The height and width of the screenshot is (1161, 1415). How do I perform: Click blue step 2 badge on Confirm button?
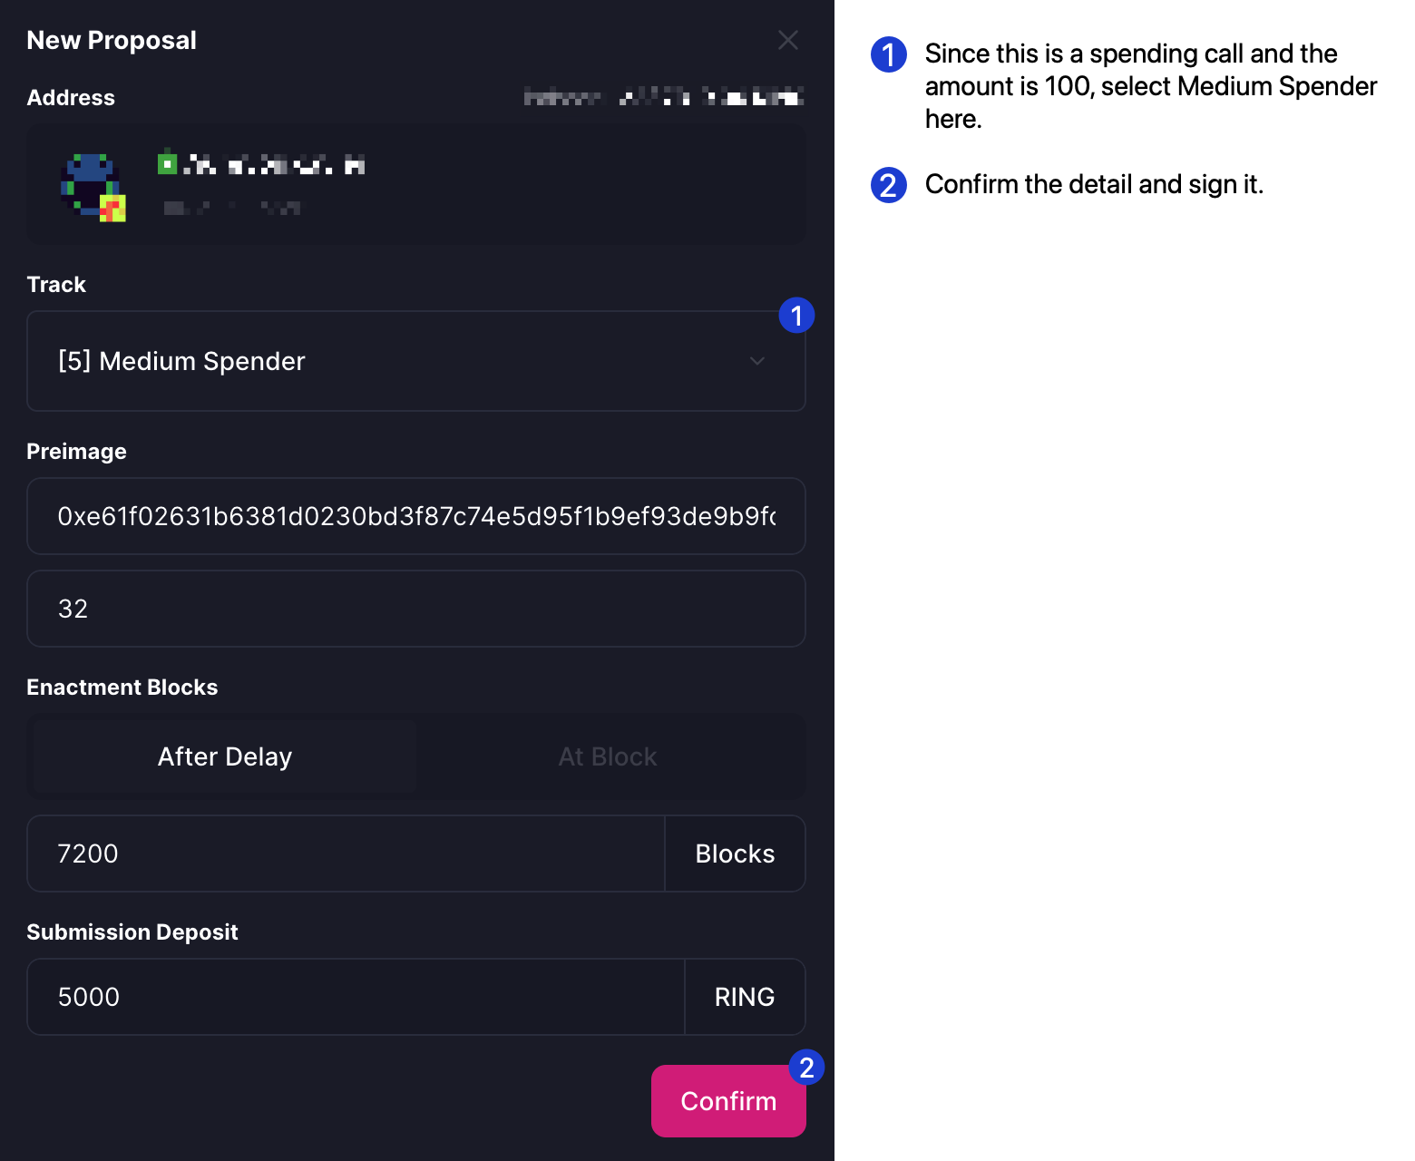coord(806,1068)
